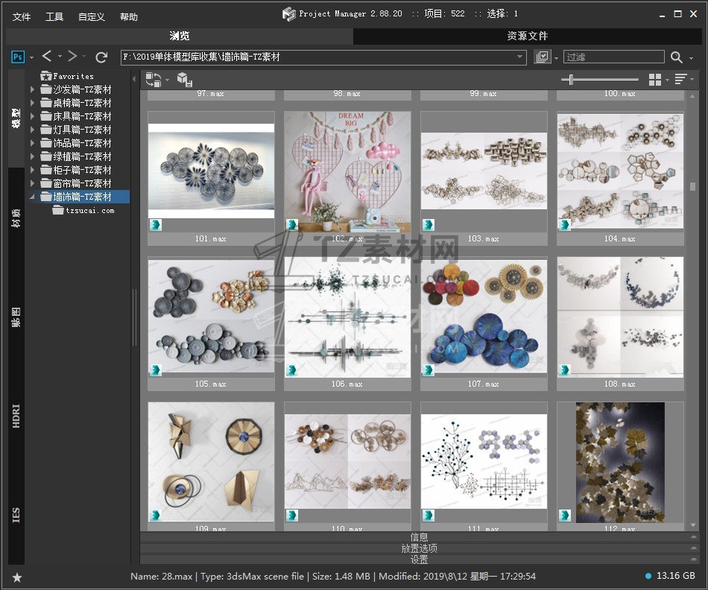Select the 107.max thumbnail

484,318
